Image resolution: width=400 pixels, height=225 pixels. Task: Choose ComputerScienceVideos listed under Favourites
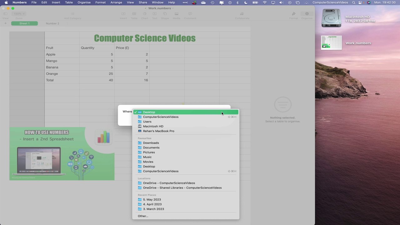pyautogui.click(x=186, y=171)
